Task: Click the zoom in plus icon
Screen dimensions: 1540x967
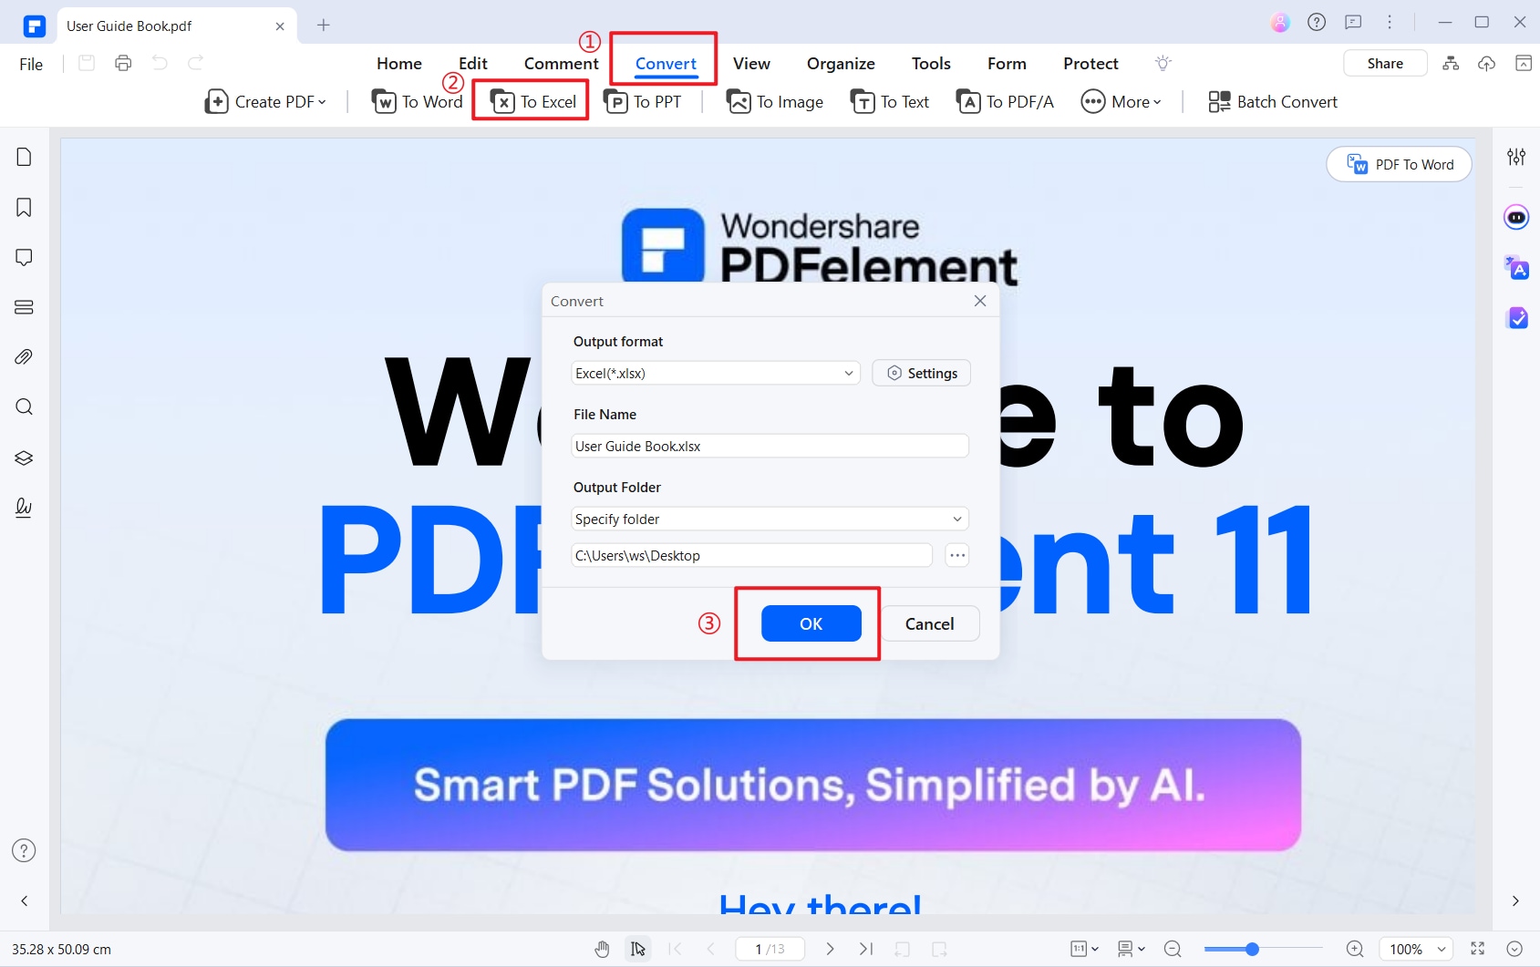Action: [x=1355, y=949]
